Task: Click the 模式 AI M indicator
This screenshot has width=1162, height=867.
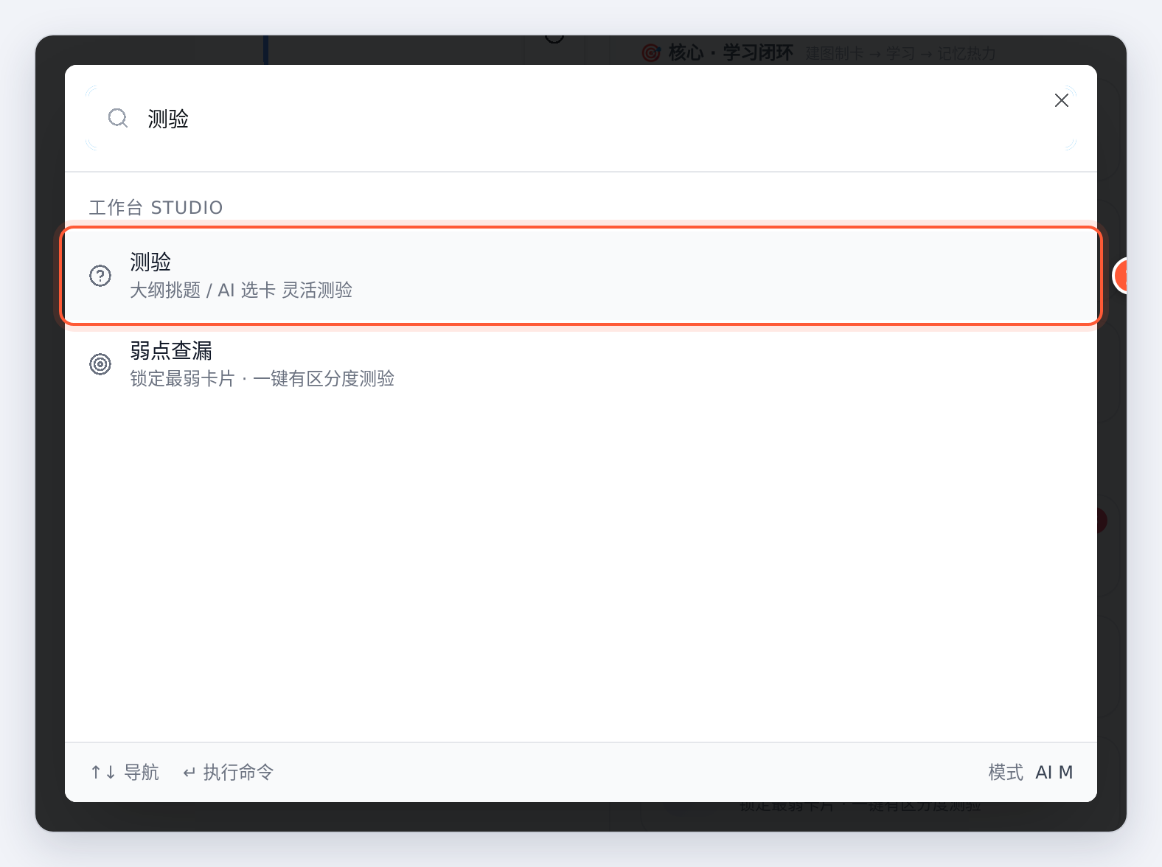Action: [1031, 772]
